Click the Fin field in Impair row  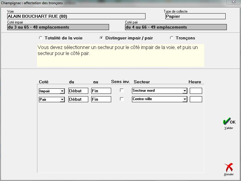click(x=101, y=91)
